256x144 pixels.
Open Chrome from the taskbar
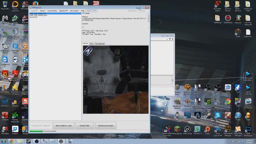(12, 141)
